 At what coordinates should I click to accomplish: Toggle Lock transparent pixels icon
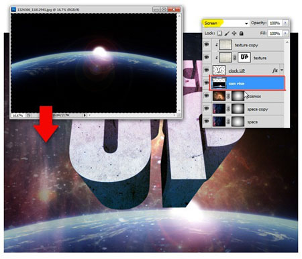pos(219,34)
